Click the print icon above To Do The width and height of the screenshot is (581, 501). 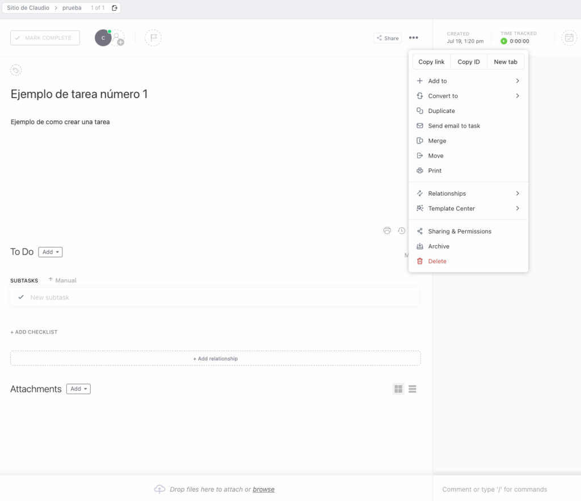point(388,230)
